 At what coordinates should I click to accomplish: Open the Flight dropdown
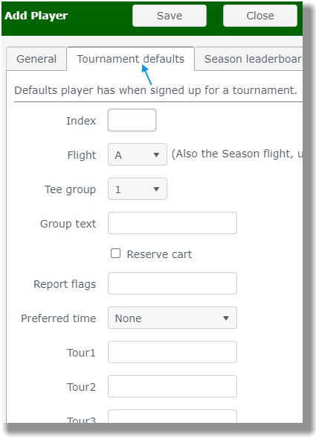click(x=138, y=154)
